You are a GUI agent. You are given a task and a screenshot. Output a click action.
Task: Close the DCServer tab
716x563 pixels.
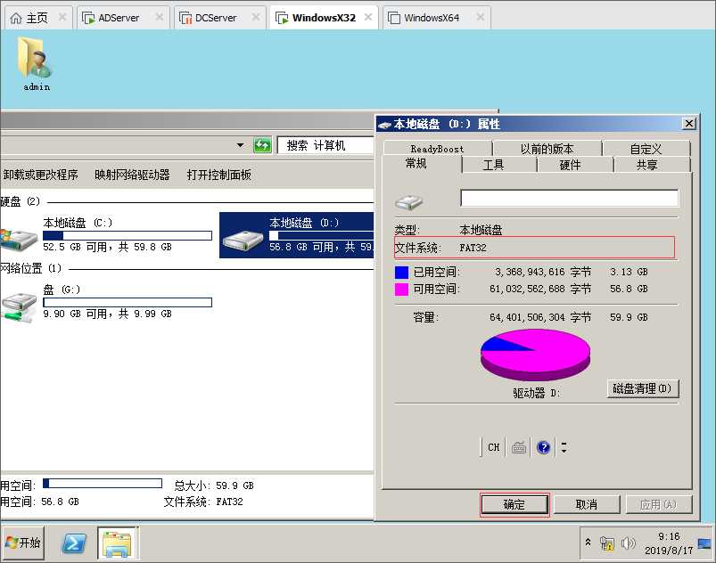[x=256, y=17]
